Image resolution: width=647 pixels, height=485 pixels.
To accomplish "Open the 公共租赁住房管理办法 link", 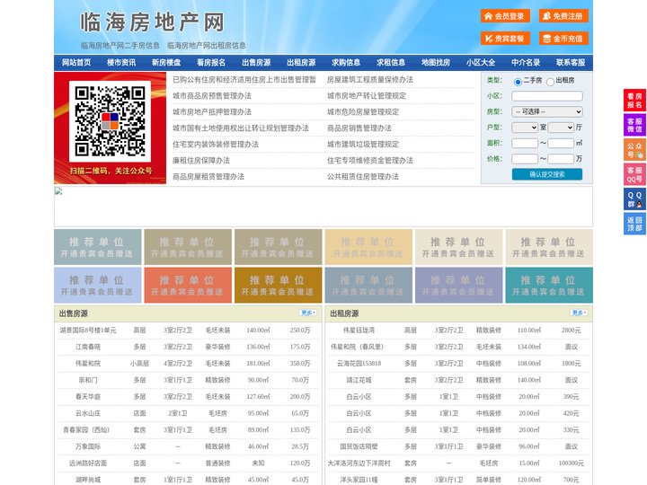I will (363, 177).
